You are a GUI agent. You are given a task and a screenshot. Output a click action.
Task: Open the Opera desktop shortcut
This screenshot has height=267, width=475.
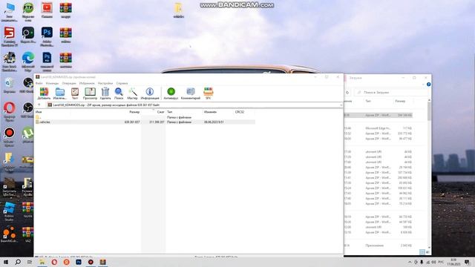[10, 112]
